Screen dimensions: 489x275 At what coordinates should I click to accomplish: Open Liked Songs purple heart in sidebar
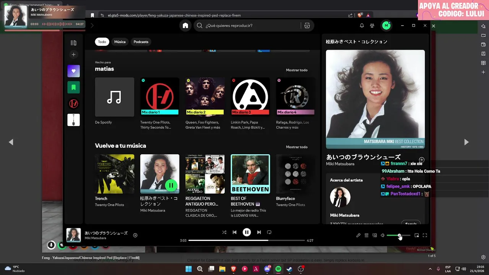pos(74,71)
